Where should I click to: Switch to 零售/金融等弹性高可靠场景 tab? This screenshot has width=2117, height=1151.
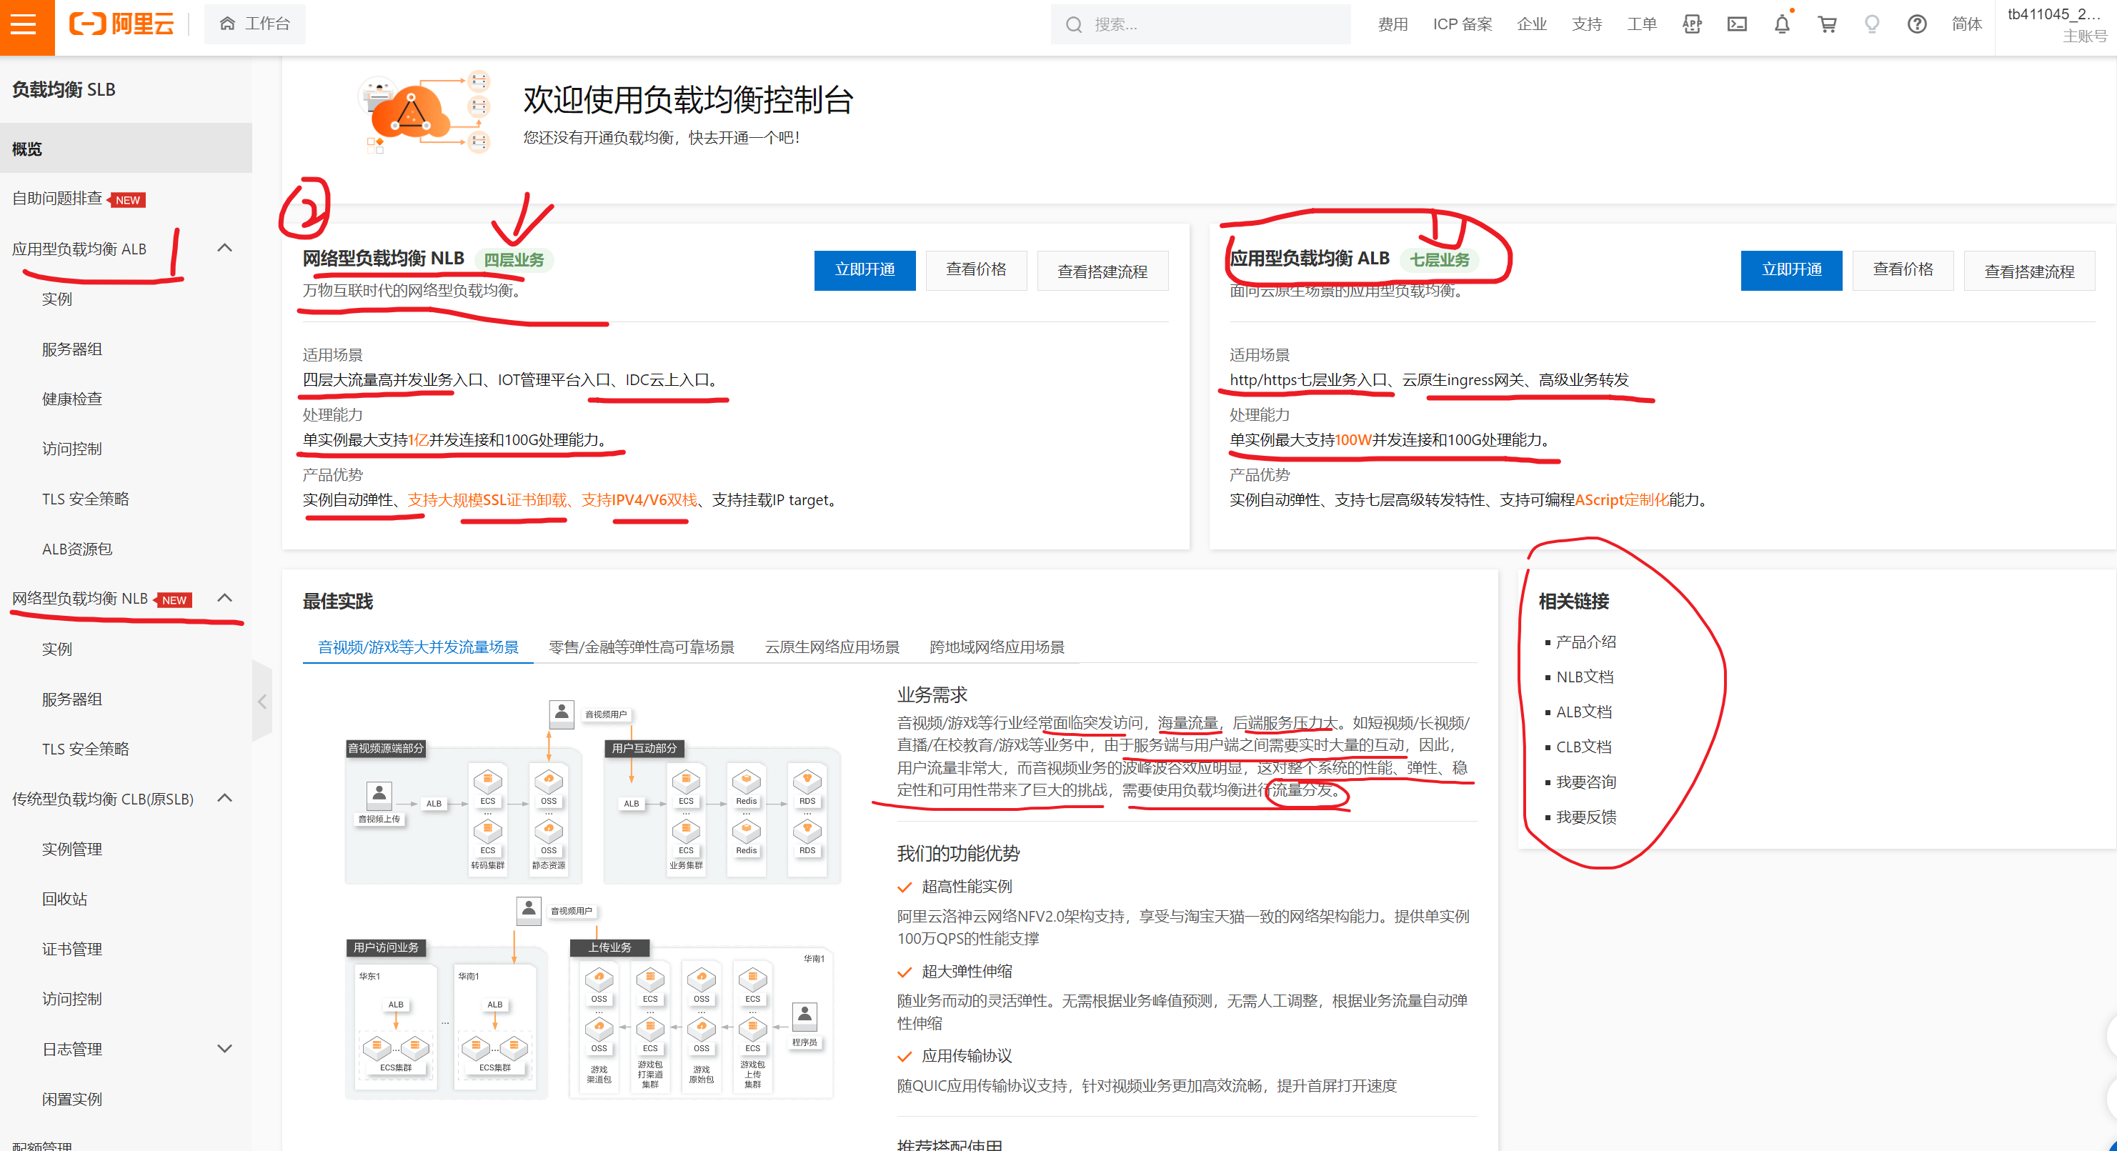coord(641,647)
